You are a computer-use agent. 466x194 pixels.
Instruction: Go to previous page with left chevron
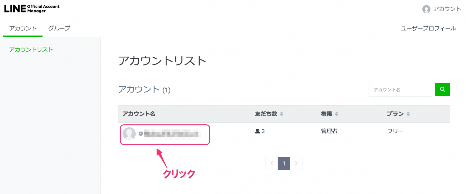tap(272, 163)
